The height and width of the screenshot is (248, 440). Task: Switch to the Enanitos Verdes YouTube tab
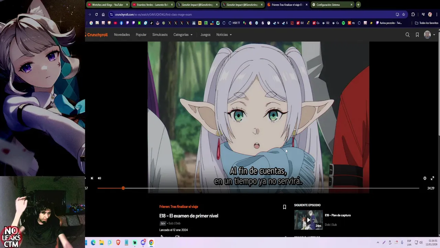click(x=153, y=5)
